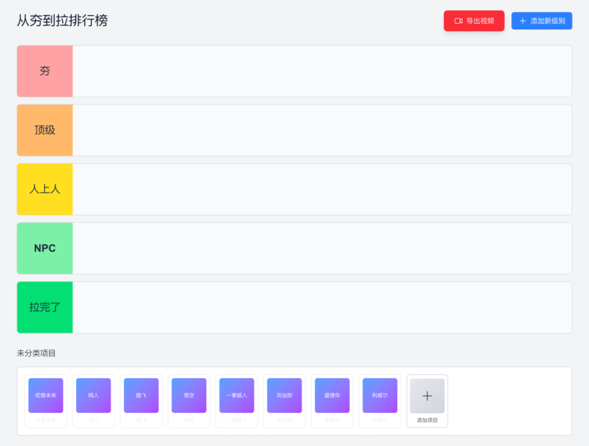Click the green 拉完了 tier label
589x446 pixels.
point(45,307)
